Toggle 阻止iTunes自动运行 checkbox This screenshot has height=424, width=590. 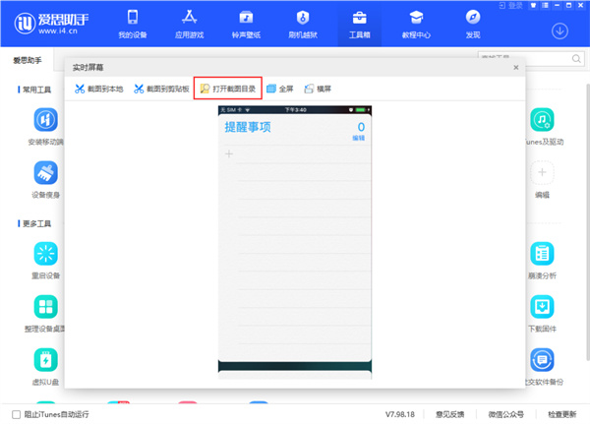coord(15,414)
